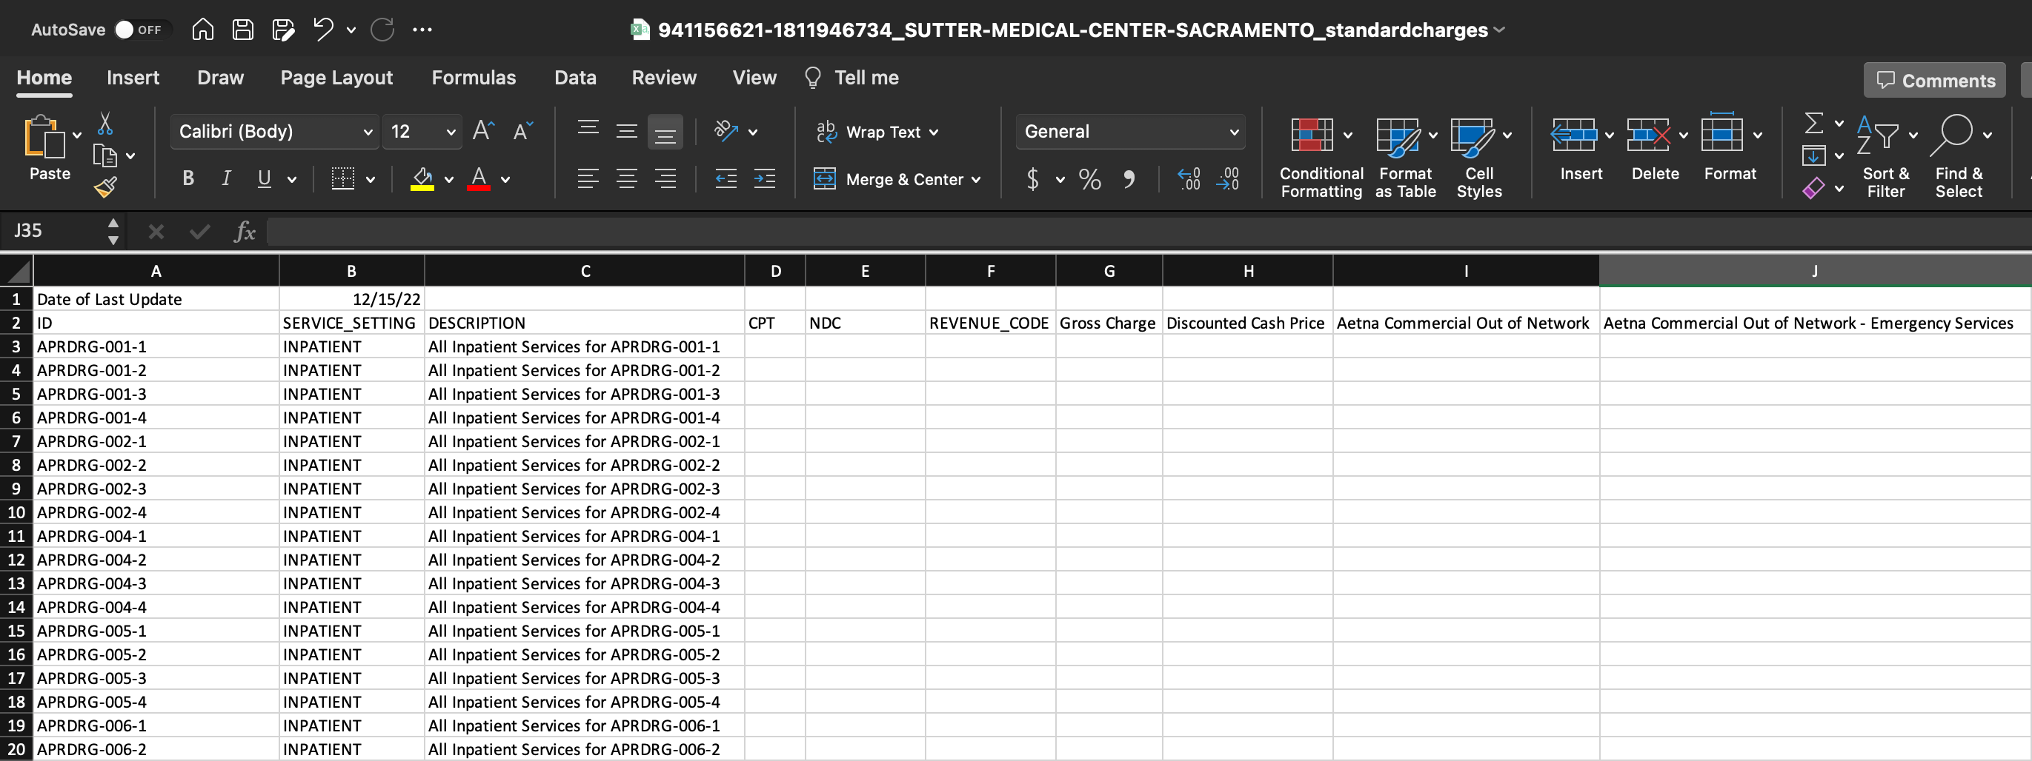Switch to the Draw tab

(220, 77)
